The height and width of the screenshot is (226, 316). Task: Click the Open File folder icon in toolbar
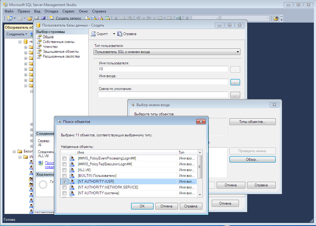coord(30,18)
